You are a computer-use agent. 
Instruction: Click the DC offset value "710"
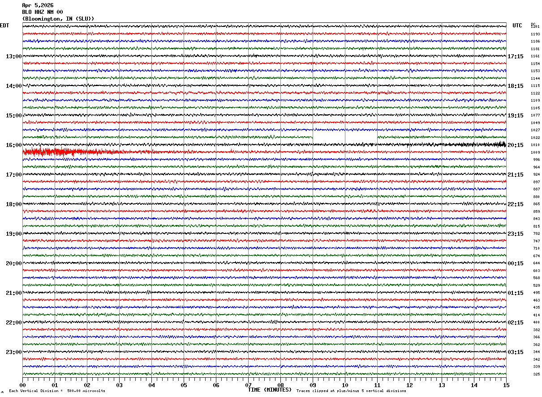tap(536, 249)
